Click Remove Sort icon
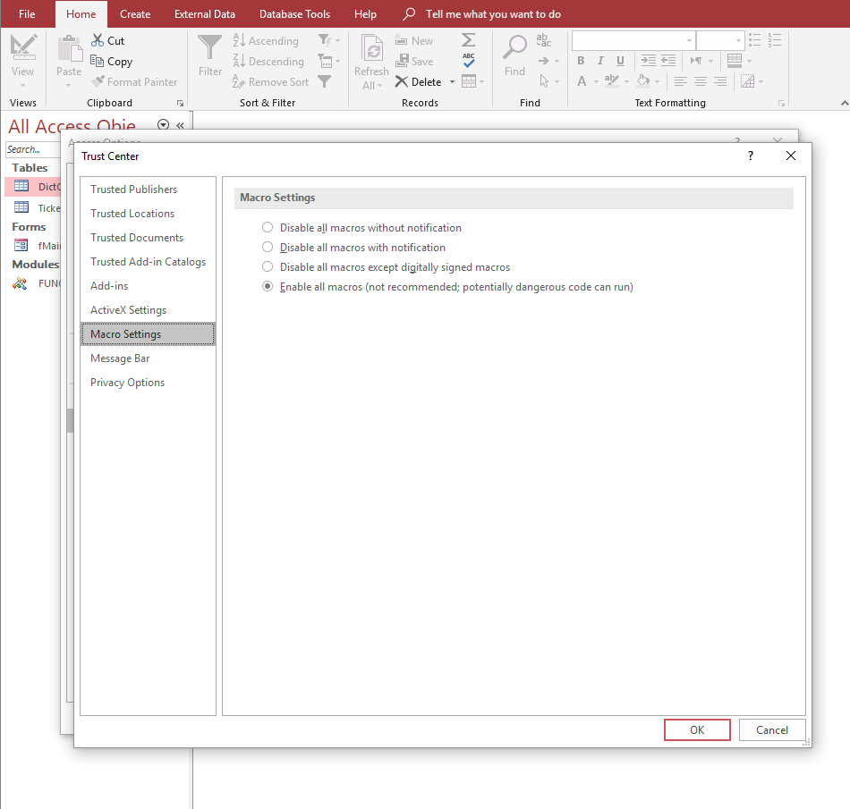The height and width of the screenshot is (809, 850). pos(239,81)
